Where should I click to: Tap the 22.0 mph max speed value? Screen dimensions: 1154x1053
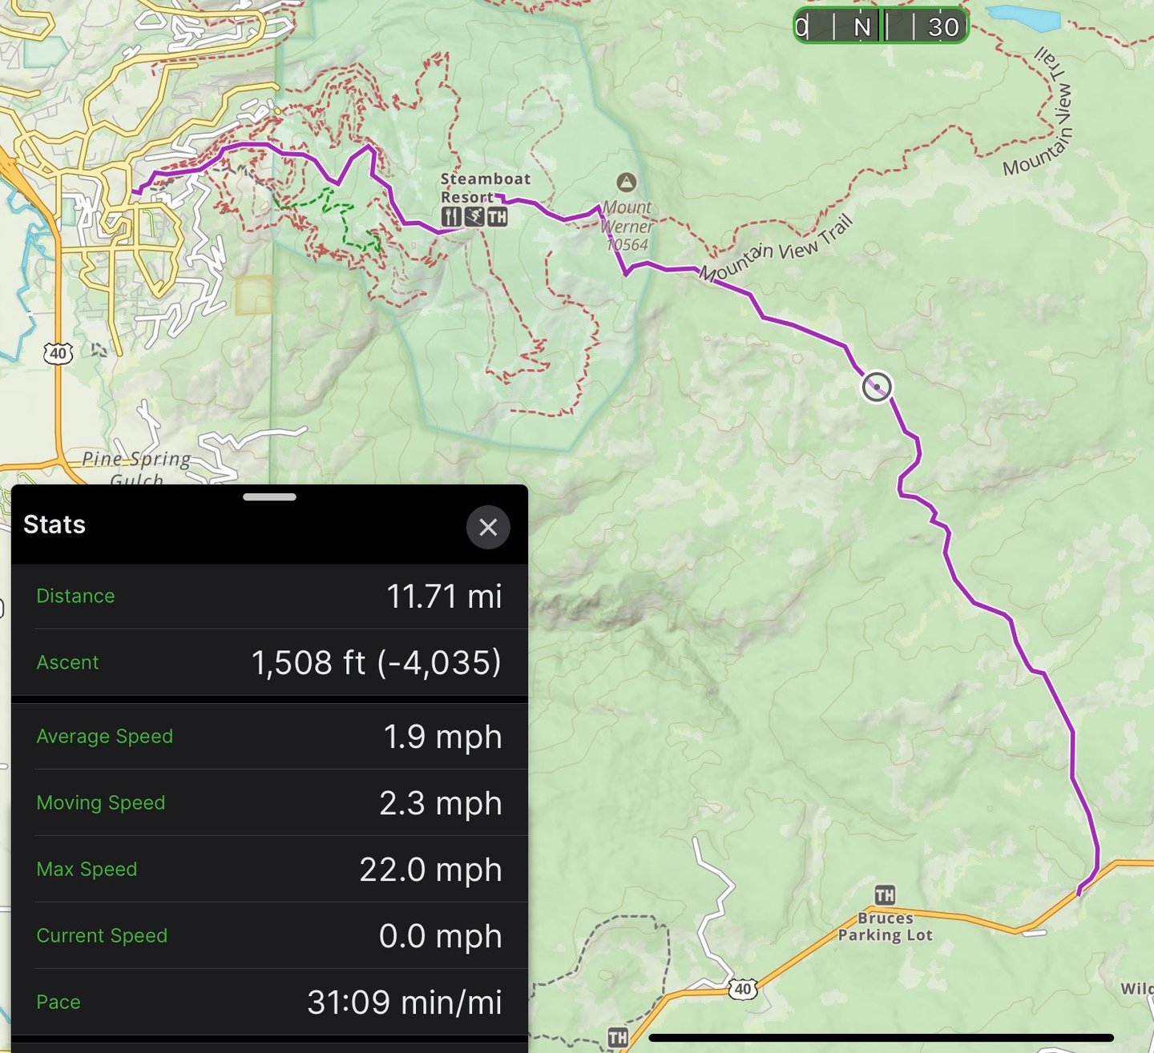click(431, 870)
